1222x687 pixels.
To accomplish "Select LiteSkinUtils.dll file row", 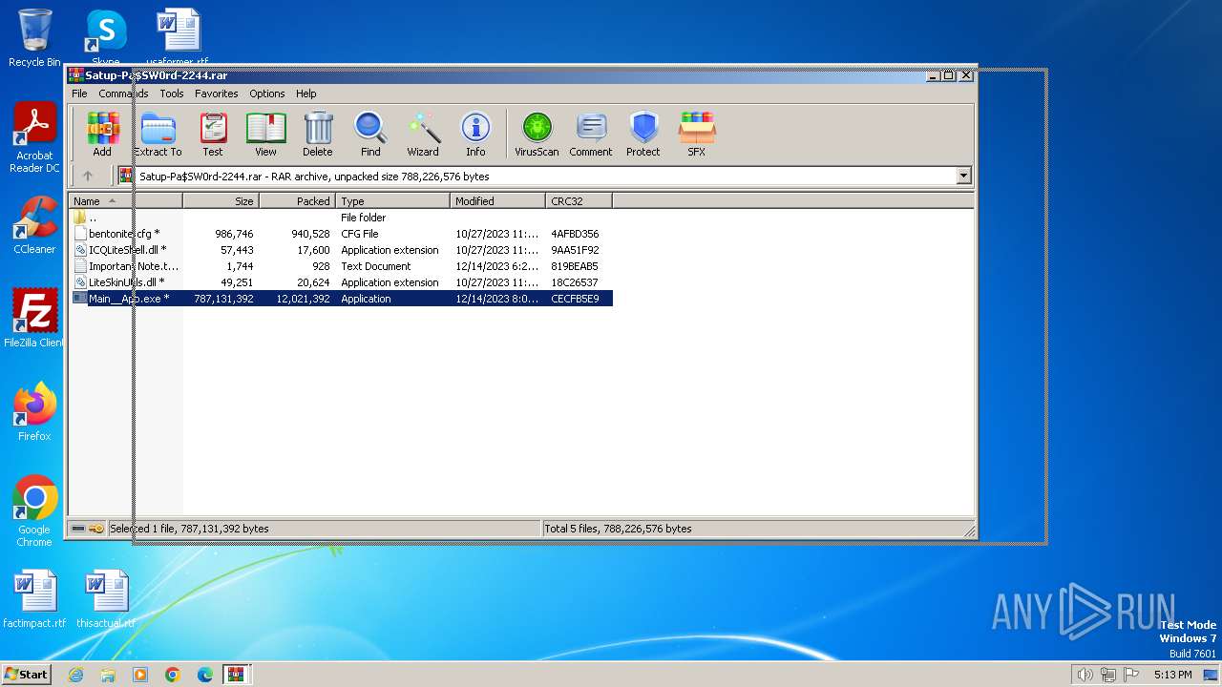I will pos(341,282).
